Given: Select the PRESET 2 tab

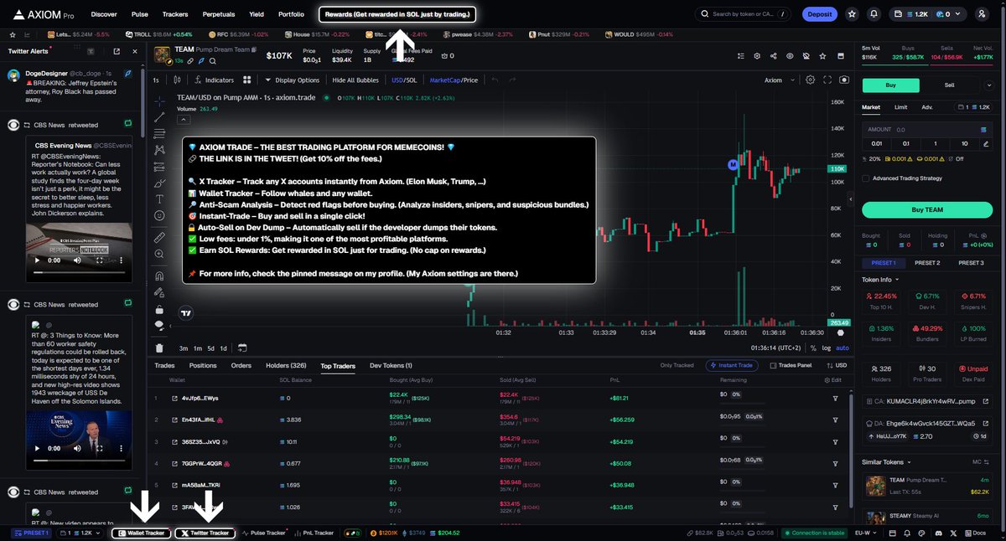Looking at the screenshot, I should 926,263.
